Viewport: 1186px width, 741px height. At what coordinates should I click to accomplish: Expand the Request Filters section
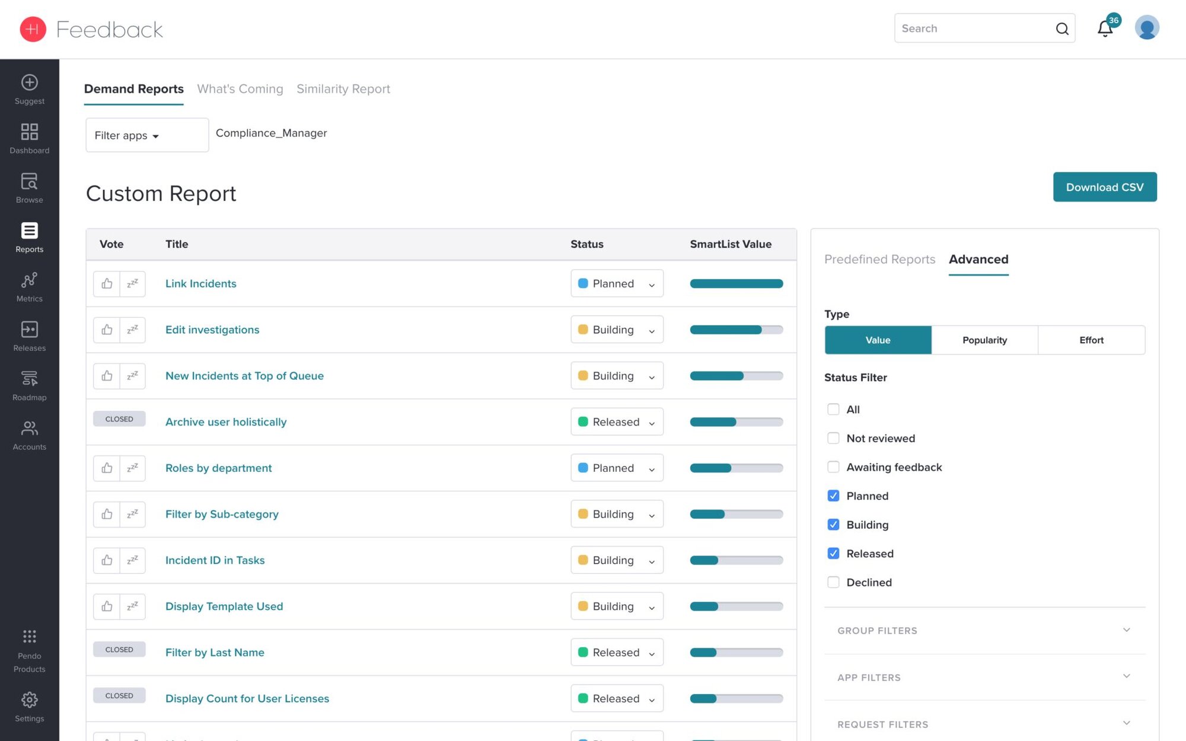(984, 724)
